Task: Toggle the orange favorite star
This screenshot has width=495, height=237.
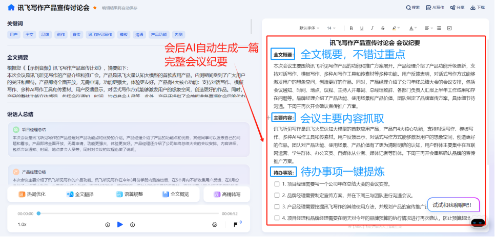Action: (95, 8)
